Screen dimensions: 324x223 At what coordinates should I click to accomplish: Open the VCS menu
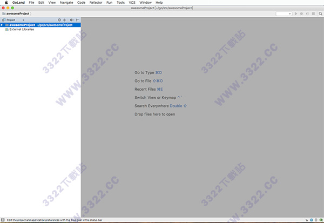132,3
